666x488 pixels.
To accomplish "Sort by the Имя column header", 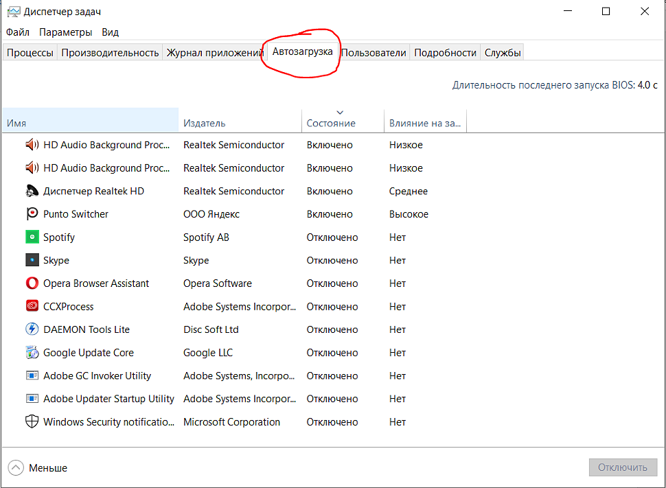I will click(x=91, y=120).
